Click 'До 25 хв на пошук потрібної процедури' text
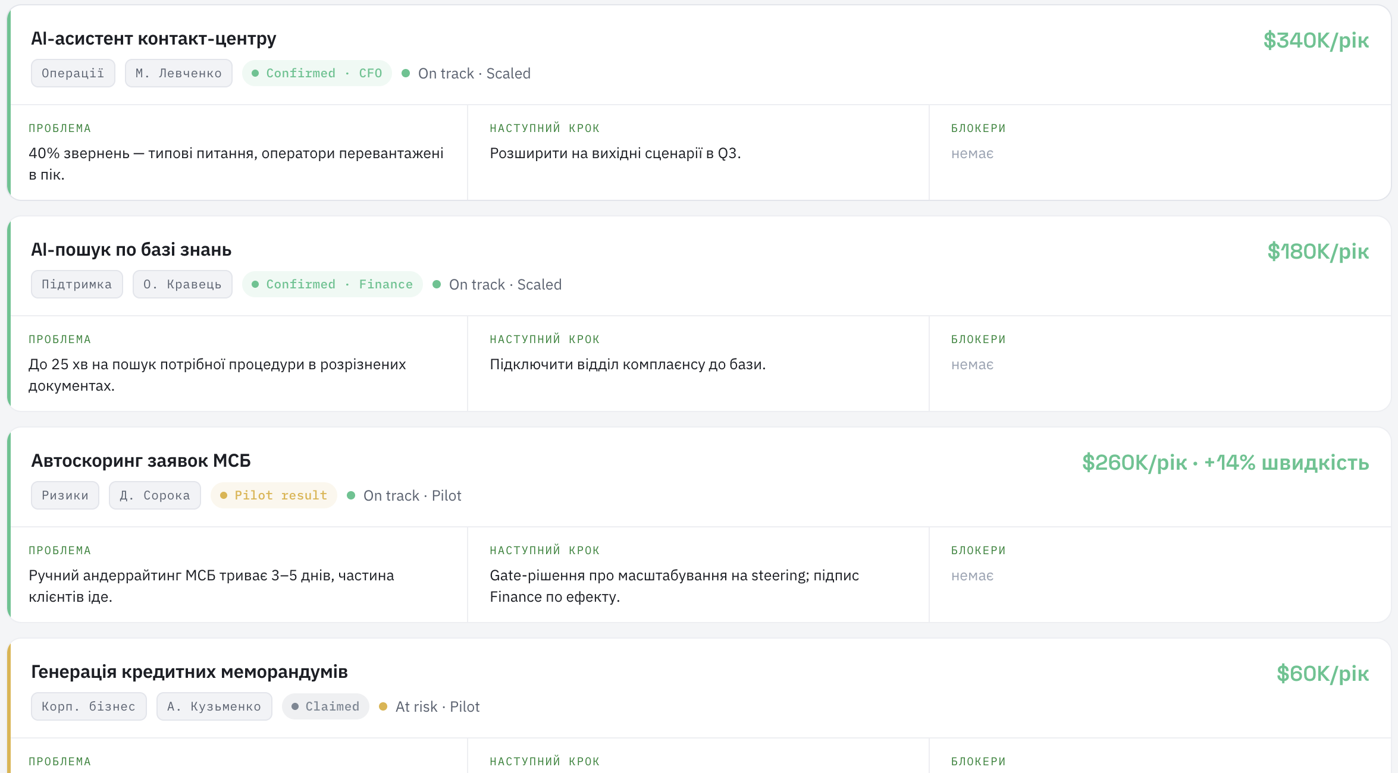1398x773 pixels. (167, 364)
